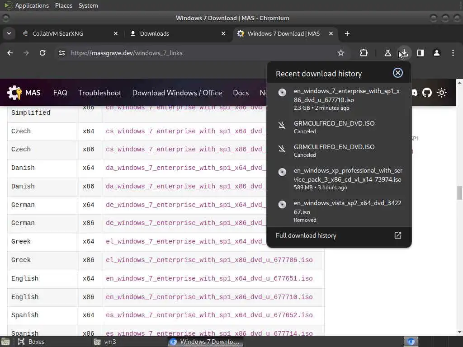Toggle light/dark theme sun icon
The image size is (463, 347).
(x=442, y=93)
